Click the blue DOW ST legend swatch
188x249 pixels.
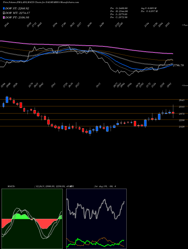pos(4,8)
